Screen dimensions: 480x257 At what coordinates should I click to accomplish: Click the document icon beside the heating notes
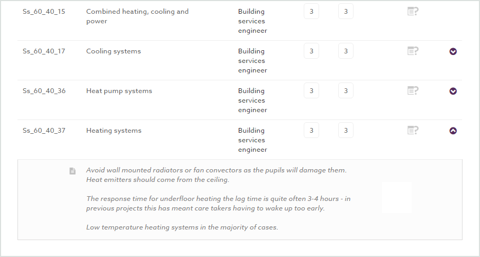tap(73, 171)
